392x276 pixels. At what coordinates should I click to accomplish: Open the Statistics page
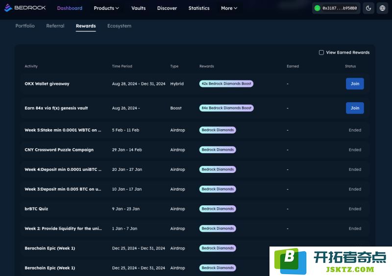[x=199, y=8]
